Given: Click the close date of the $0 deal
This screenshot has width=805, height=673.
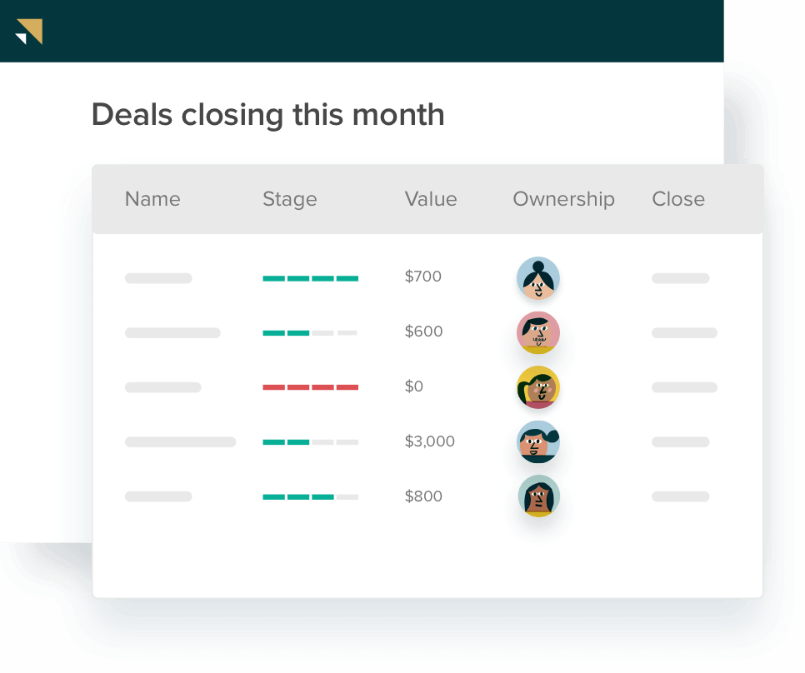Looking at the screenshot, I should click(684, 387).
